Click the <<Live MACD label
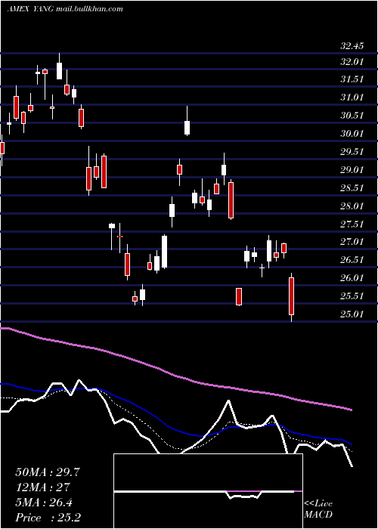Image resolution: width=378 pixels, height=529 pixels. point(318,509)
